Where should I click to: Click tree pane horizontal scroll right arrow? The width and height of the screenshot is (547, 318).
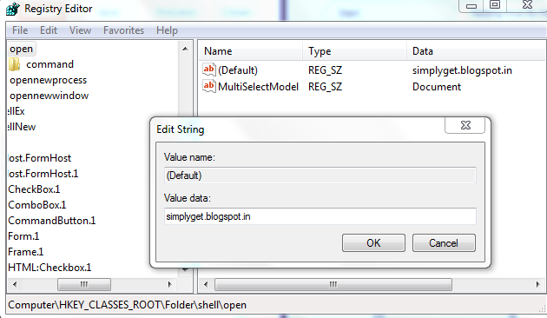(x=170, y=284)
